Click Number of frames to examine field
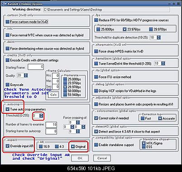This screenshot has width=182, height=172. tap(51, 125)
